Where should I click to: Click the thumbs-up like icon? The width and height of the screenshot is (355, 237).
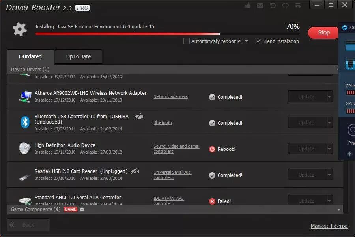coord(247,5)
